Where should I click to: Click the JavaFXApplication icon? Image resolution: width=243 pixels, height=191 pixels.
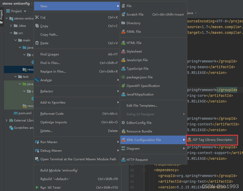[123, 94]
